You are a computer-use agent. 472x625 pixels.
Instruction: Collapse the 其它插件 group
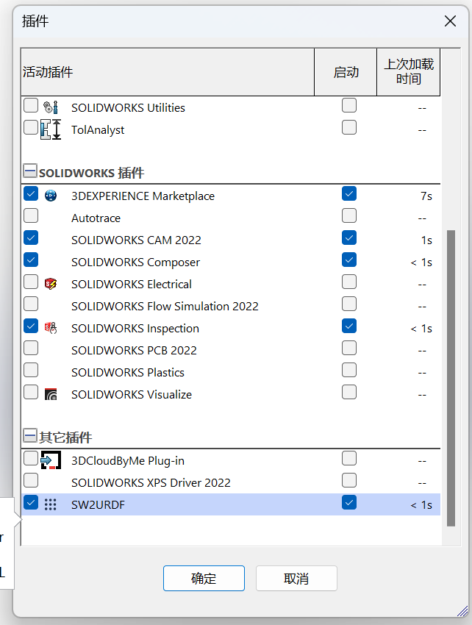[30, 435]
